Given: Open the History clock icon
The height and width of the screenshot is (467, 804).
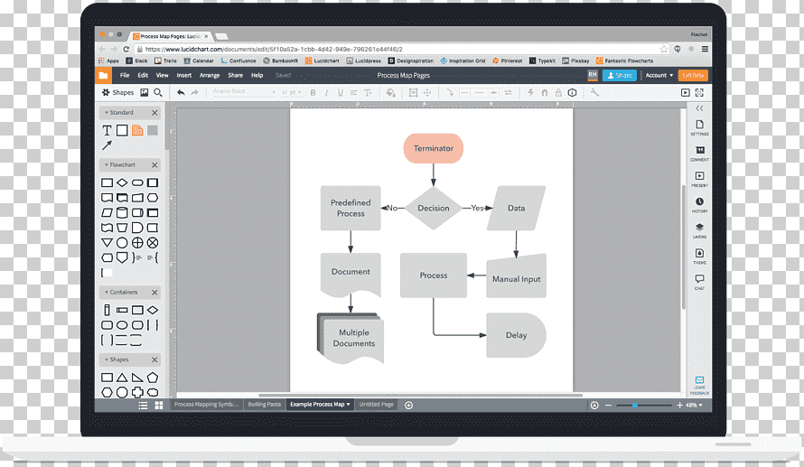Looking at the screenshot, I should pyautogui.click(x=699, y=204).
